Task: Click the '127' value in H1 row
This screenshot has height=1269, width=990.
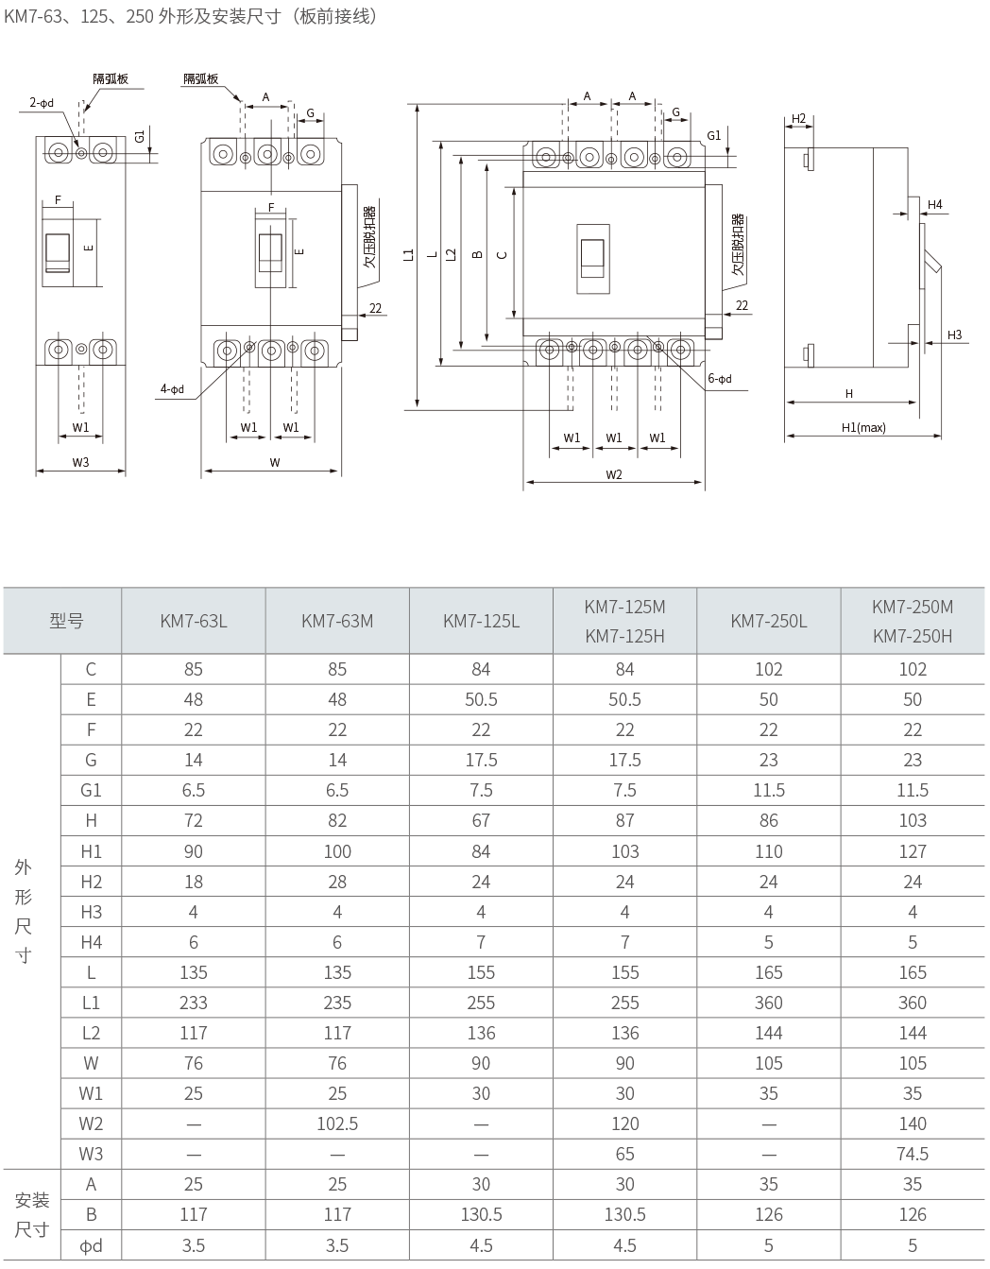Action: 913,851
